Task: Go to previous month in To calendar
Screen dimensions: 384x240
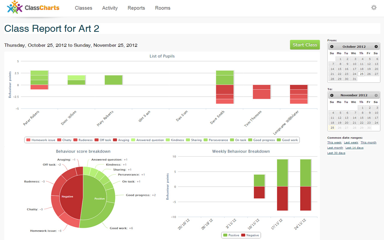Action: tap(332, 95)
